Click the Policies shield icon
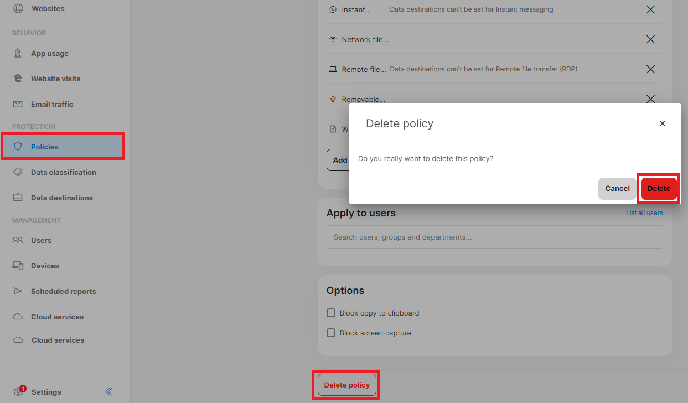688x403 pixels. pyautogui.click(x=17, y=146)
